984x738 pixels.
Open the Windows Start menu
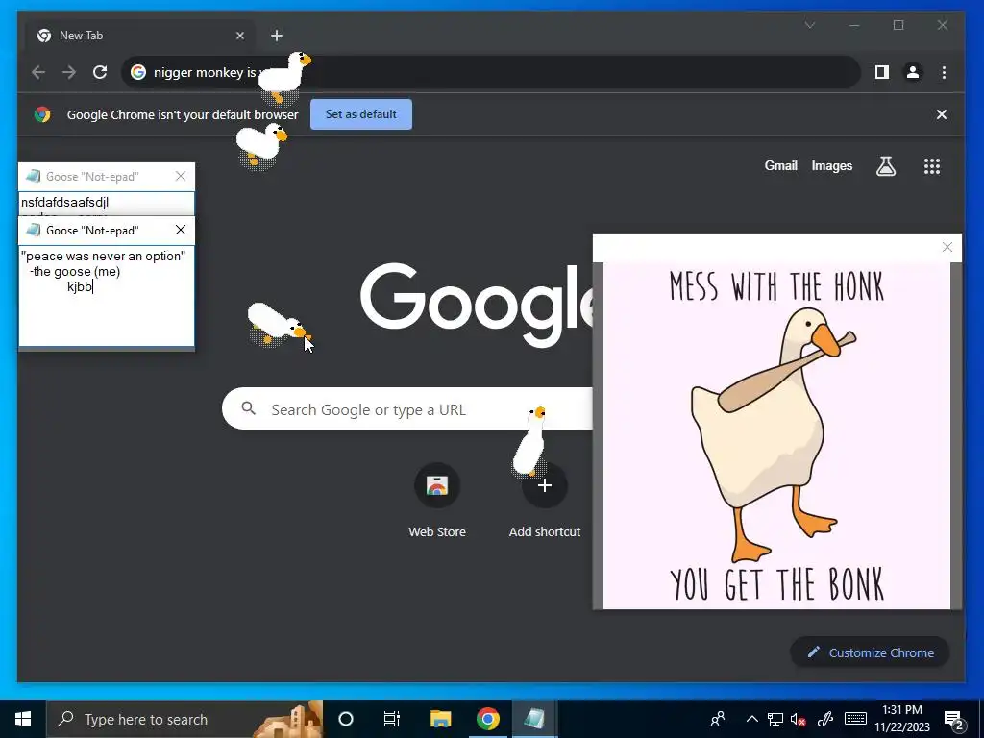click(x=23, y=719)
